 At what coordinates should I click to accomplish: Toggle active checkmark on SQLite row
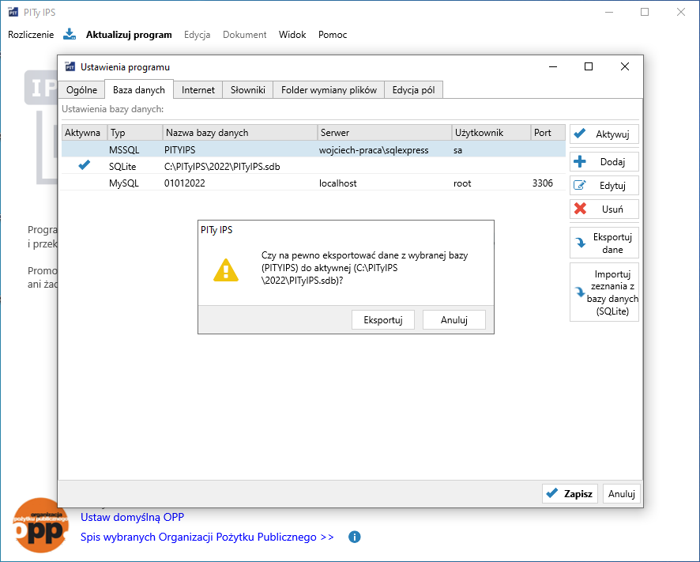pyautogui.click(x=85, y=166)
